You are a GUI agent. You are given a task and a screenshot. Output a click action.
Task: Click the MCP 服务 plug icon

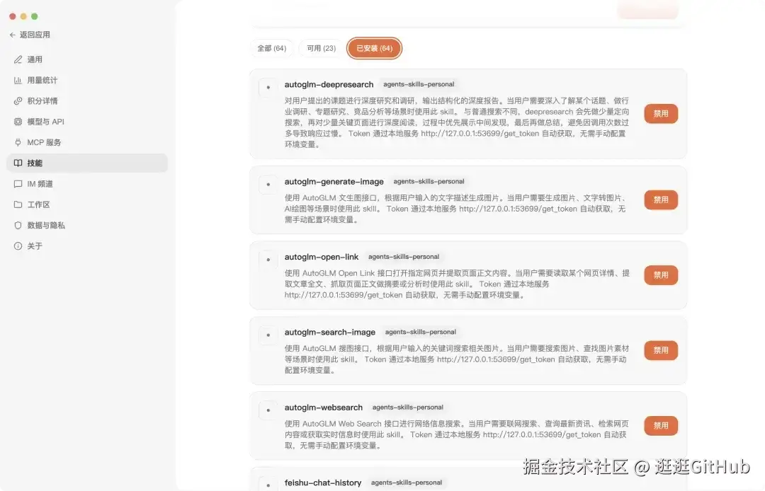18,142
